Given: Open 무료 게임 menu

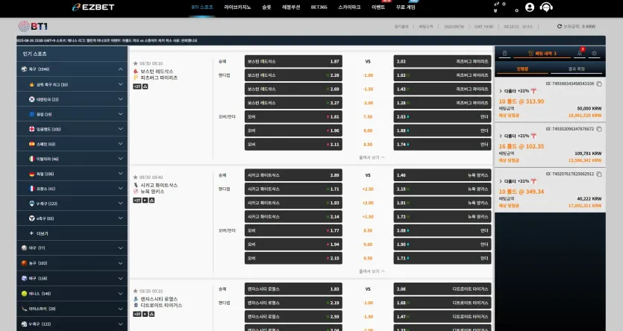Looking at the screenshot, I should tap(406, 7).
